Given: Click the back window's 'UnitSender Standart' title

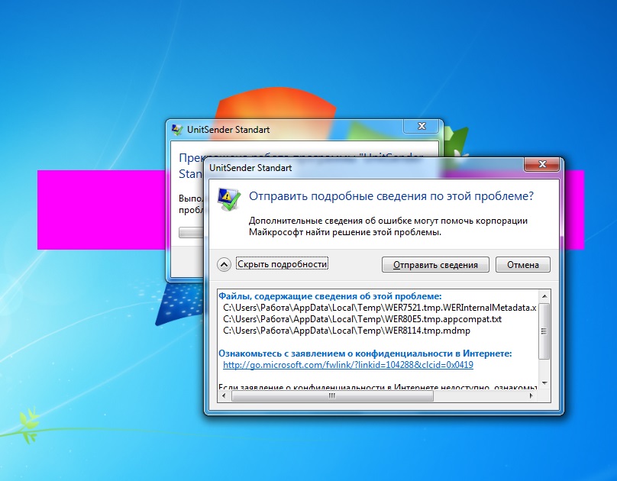Looking at the screenshot, I should pyautogui.click(x=228, y=129).
